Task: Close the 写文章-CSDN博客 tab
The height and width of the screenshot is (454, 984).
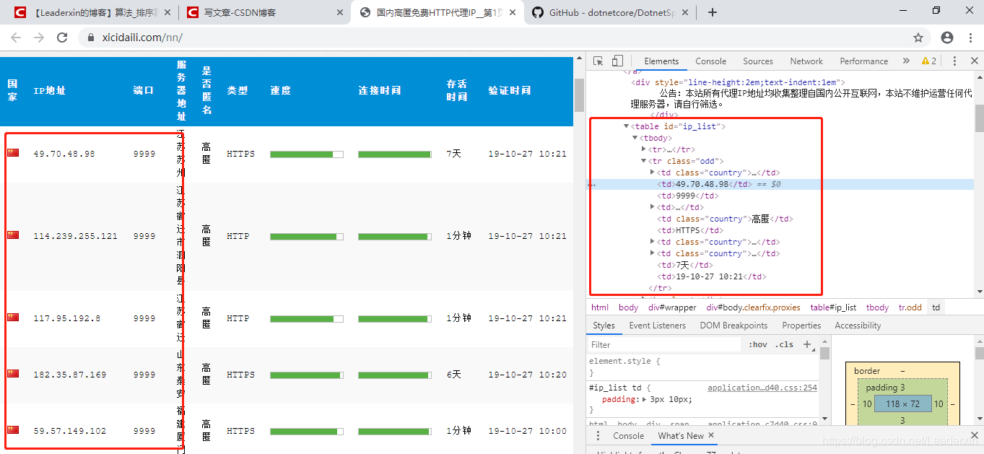Action: pos(341,13)
